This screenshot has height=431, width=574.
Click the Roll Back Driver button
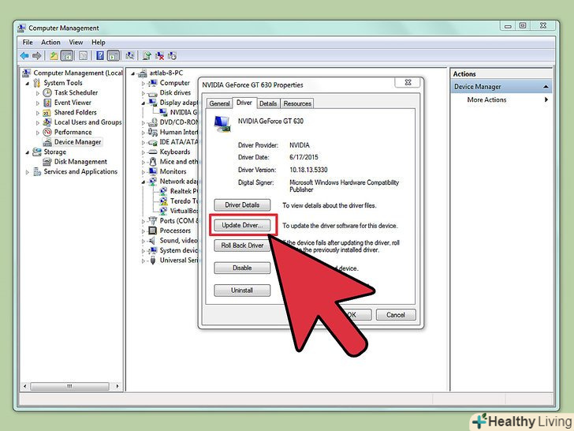pyautogui.click(x=242, y=245)
